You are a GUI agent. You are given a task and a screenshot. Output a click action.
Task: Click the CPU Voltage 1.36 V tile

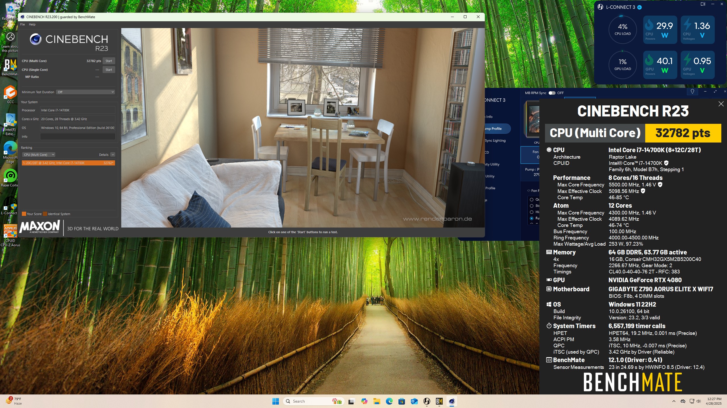click(698, 29)
